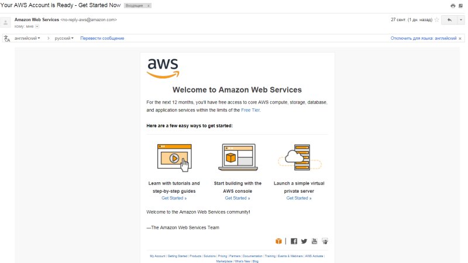The height and width of the screenshot is (263, 468).
Task: Get Started under virtual private server
Action: coord(299,198)
